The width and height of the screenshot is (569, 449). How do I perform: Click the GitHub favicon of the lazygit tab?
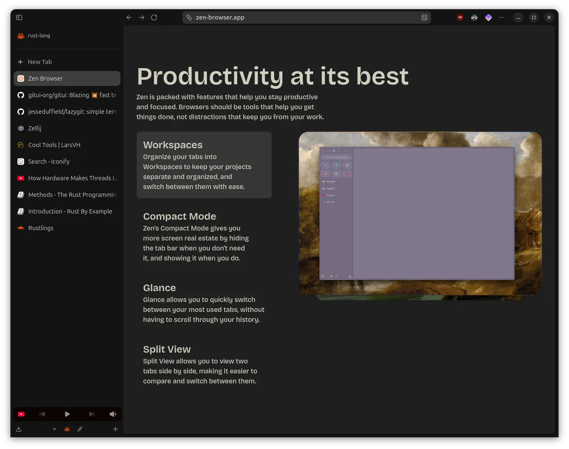(21, 112)
